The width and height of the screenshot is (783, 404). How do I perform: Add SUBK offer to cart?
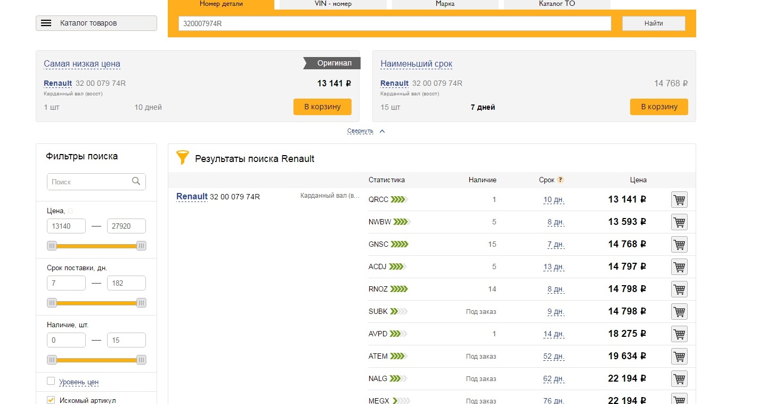point(679,312)
